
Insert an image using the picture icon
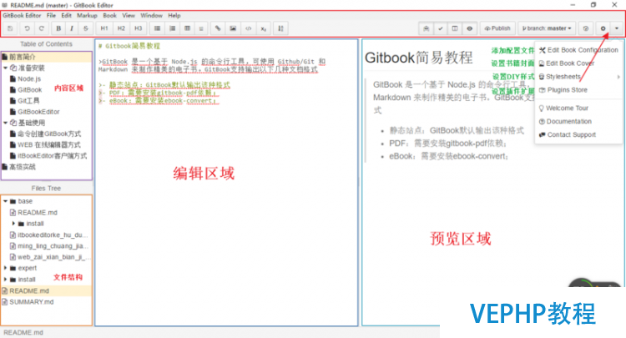click(x=233, y=28)
